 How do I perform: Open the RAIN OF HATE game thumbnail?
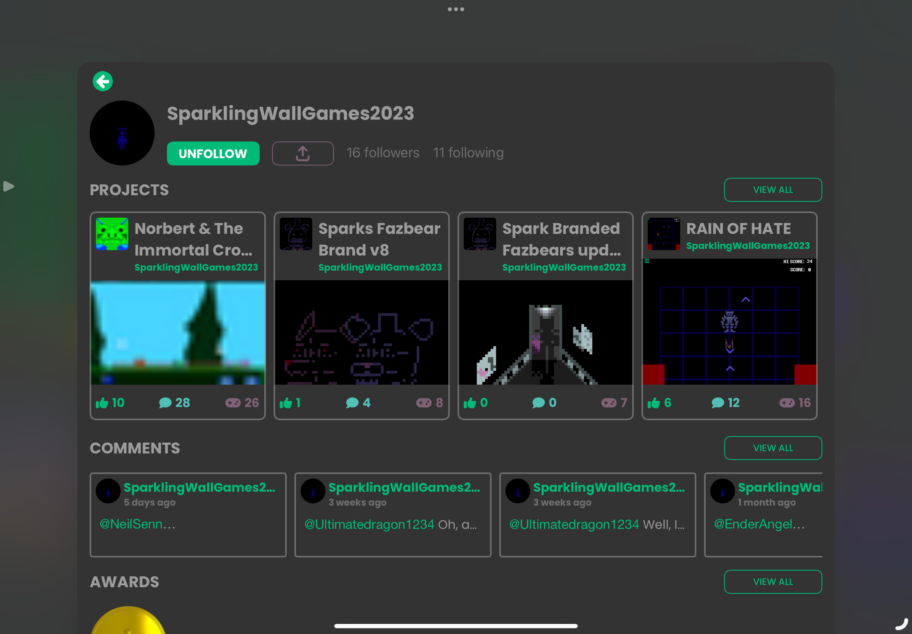pyautogui.click(x=729, y=322)
